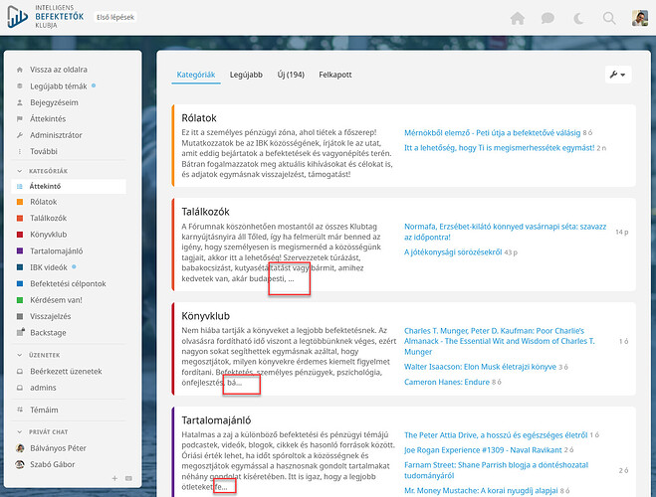
Task: Open topic Cameron Hanes: Endure
Action: pos(446,382)
